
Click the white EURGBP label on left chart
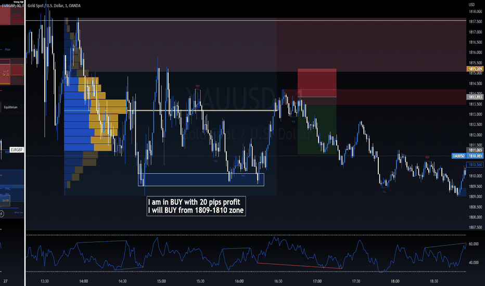[x=17, y=150]
